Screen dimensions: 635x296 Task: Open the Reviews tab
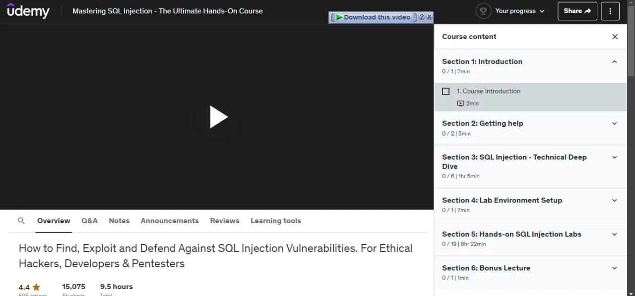pos(225,221)
